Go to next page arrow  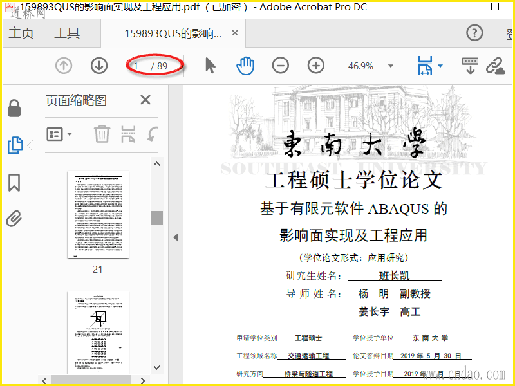pos(99,66)
